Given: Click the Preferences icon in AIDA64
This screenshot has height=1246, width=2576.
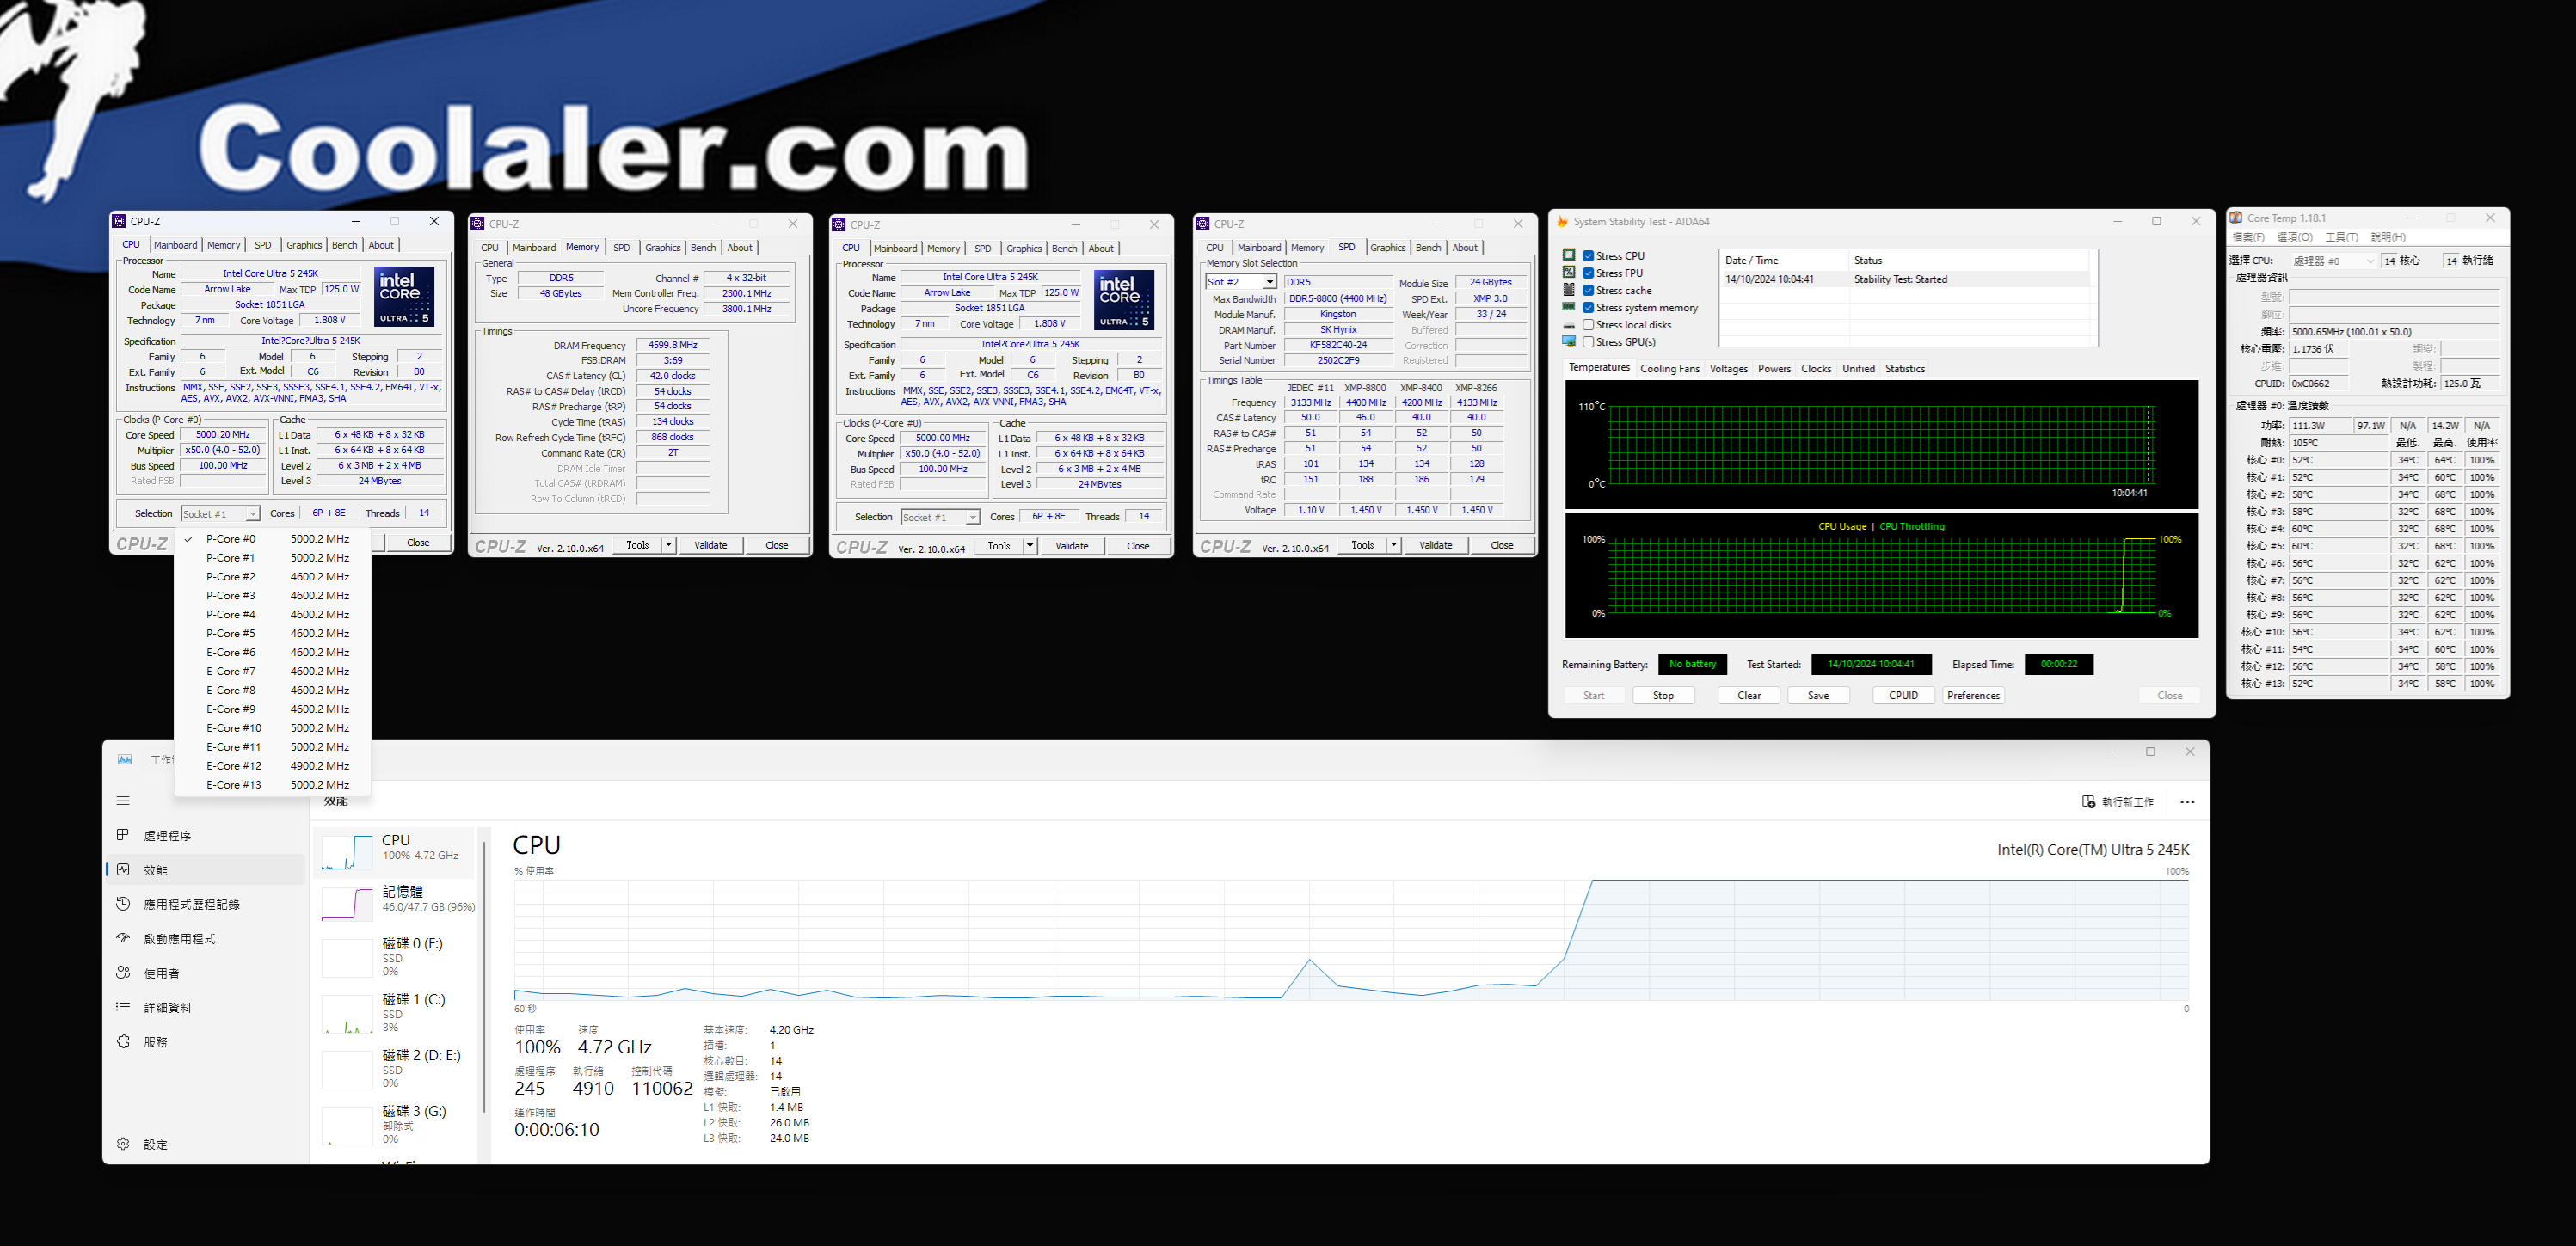Looking at the screenshot, I should 1973,696.
